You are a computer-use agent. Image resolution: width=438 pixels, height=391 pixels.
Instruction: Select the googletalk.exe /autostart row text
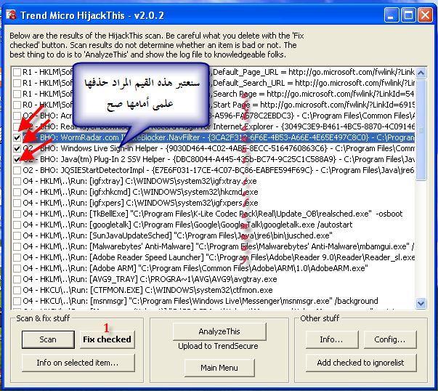tap(187, 225)
